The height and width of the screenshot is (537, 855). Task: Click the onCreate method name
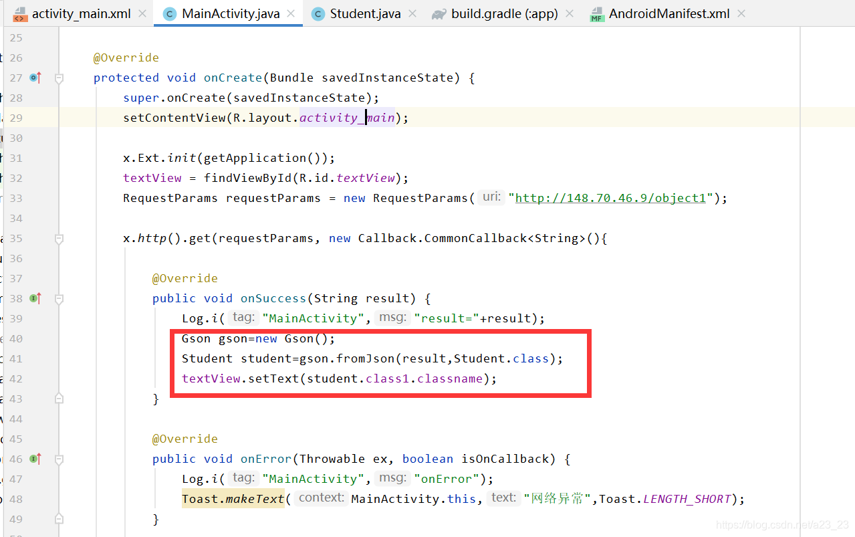[x=233, y=78]
